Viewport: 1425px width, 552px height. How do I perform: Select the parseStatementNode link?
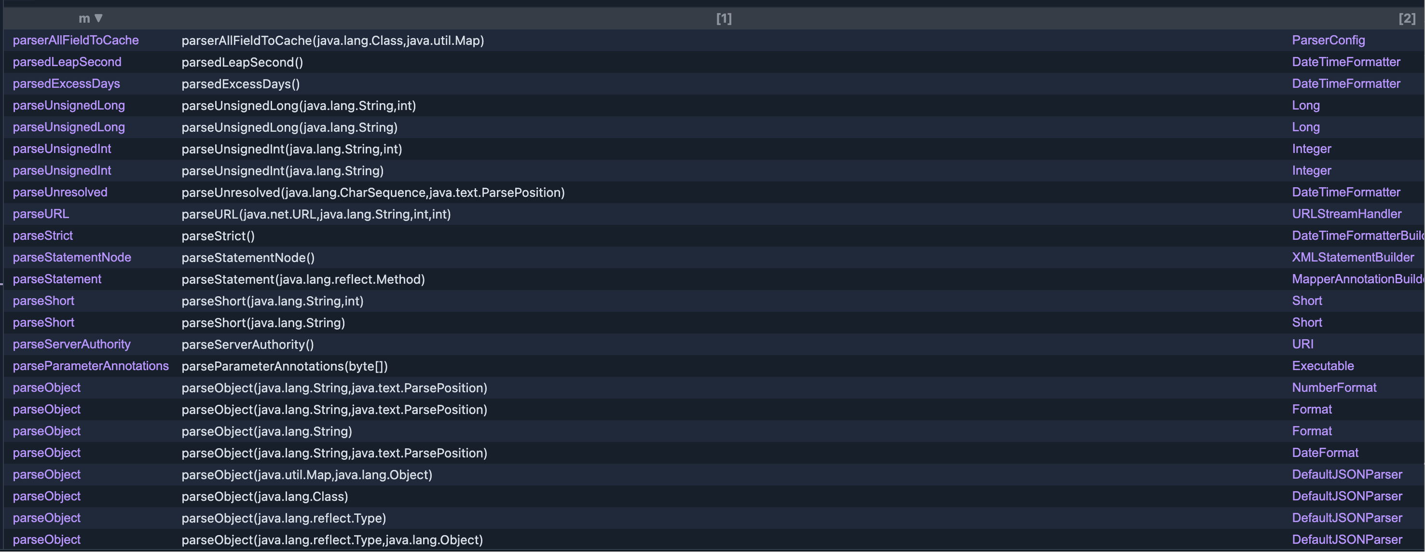pyautogui.click(x=72, y=257)
